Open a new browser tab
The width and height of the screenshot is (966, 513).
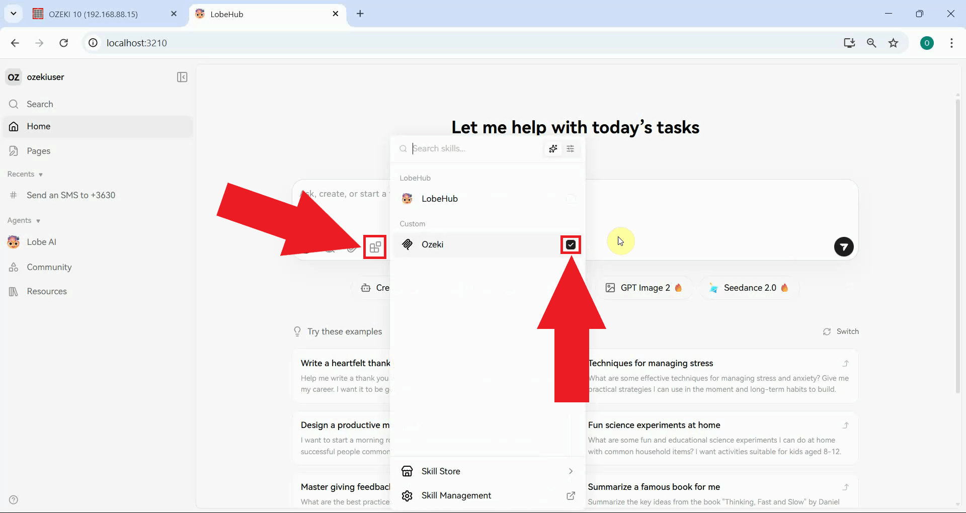click(360, 14)
